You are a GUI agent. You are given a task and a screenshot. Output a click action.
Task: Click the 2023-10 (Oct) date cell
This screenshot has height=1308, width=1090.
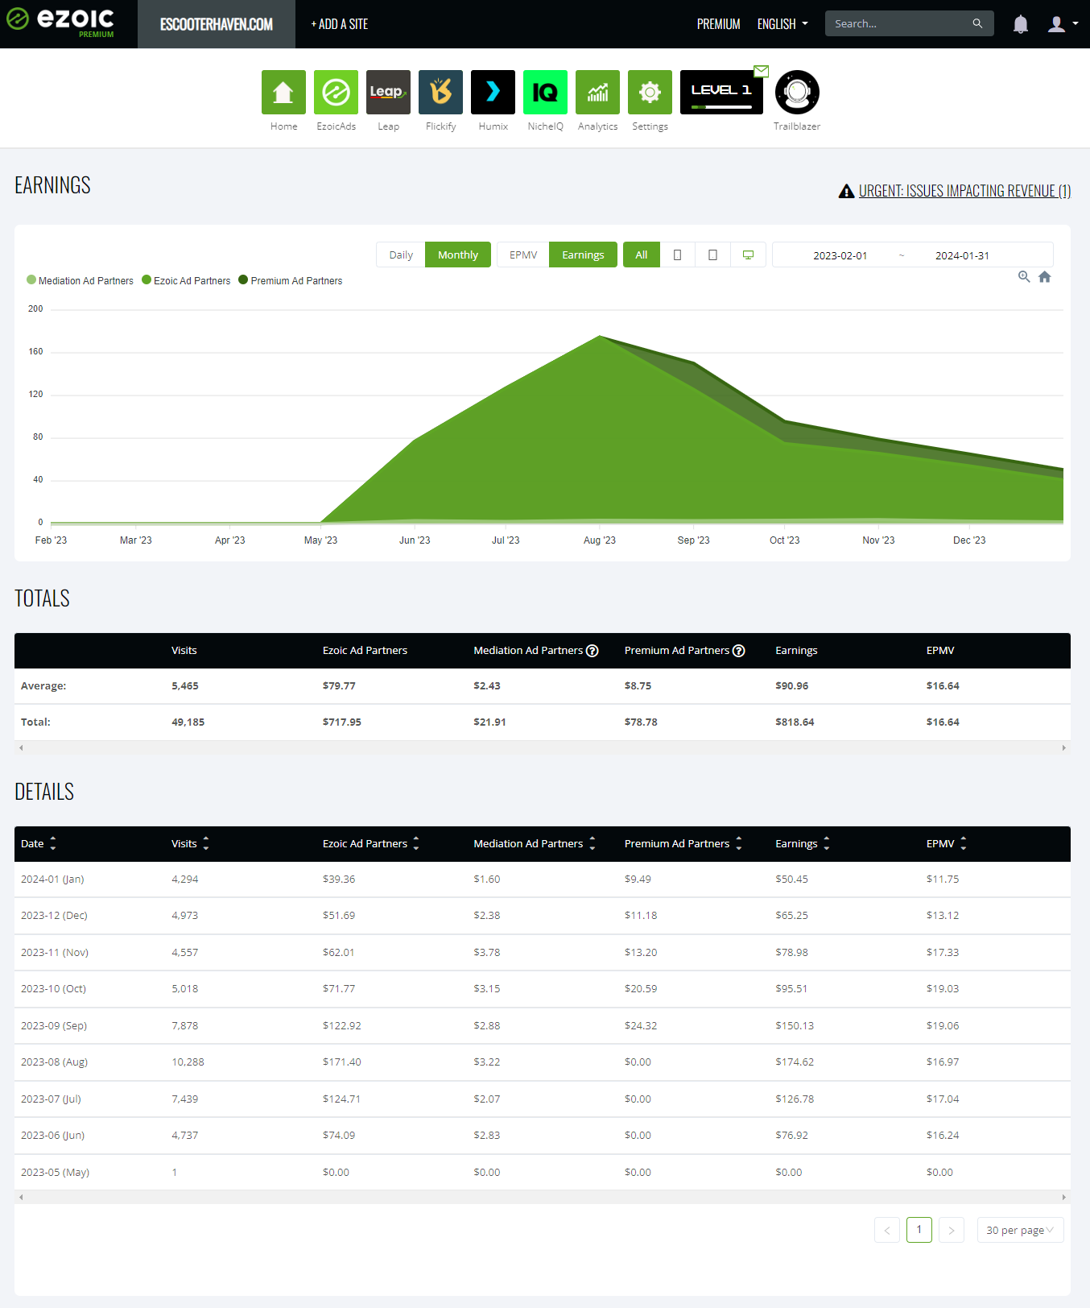point(53,989)
